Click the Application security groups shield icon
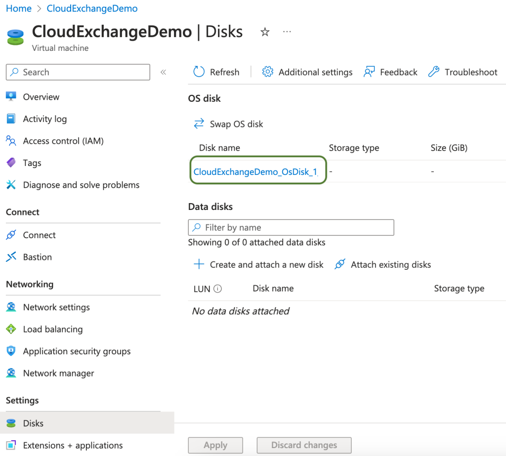The height and width of the screenshot is (456, 506). coord(11,351)
